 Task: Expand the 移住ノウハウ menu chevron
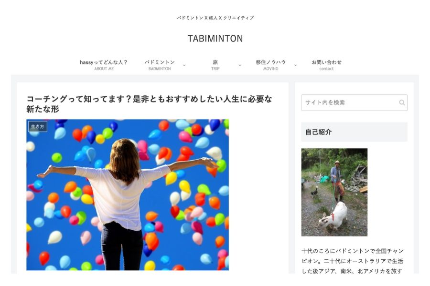[x=295, y=65]
